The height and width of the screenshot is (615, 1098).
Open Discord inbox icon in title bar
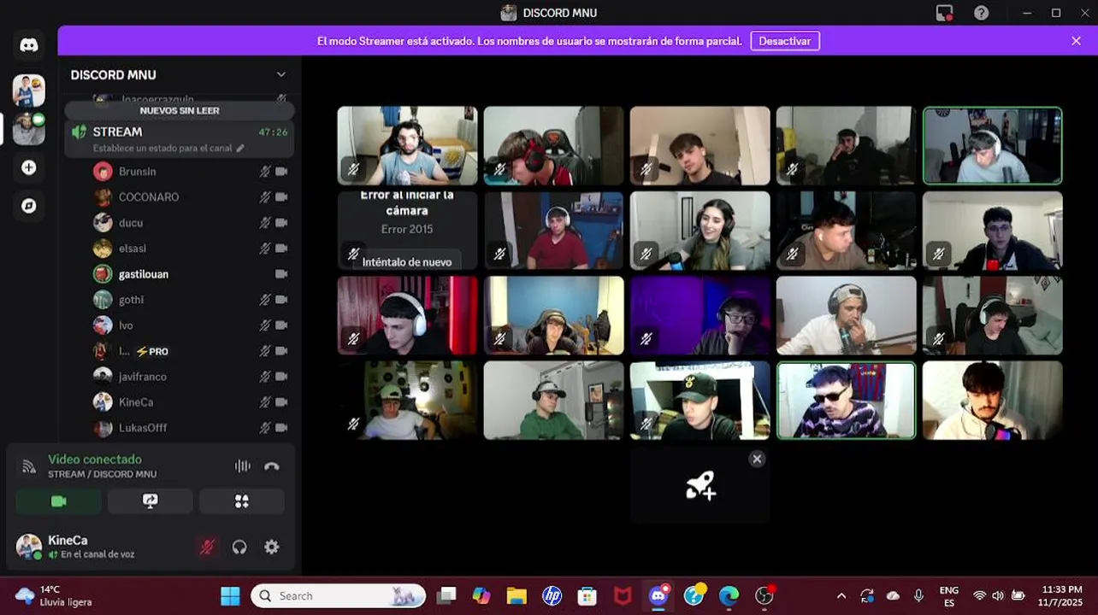click(944, 13)
